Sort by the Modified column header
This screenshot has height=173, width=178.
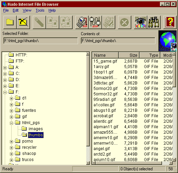[x=166, y=55]
